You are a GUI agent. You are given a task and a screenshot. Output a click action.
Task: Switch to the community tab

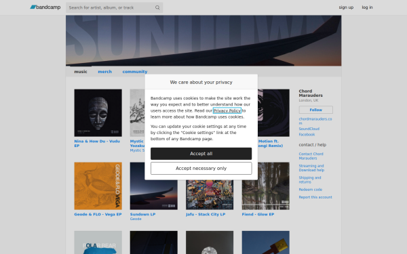(135, 72)
